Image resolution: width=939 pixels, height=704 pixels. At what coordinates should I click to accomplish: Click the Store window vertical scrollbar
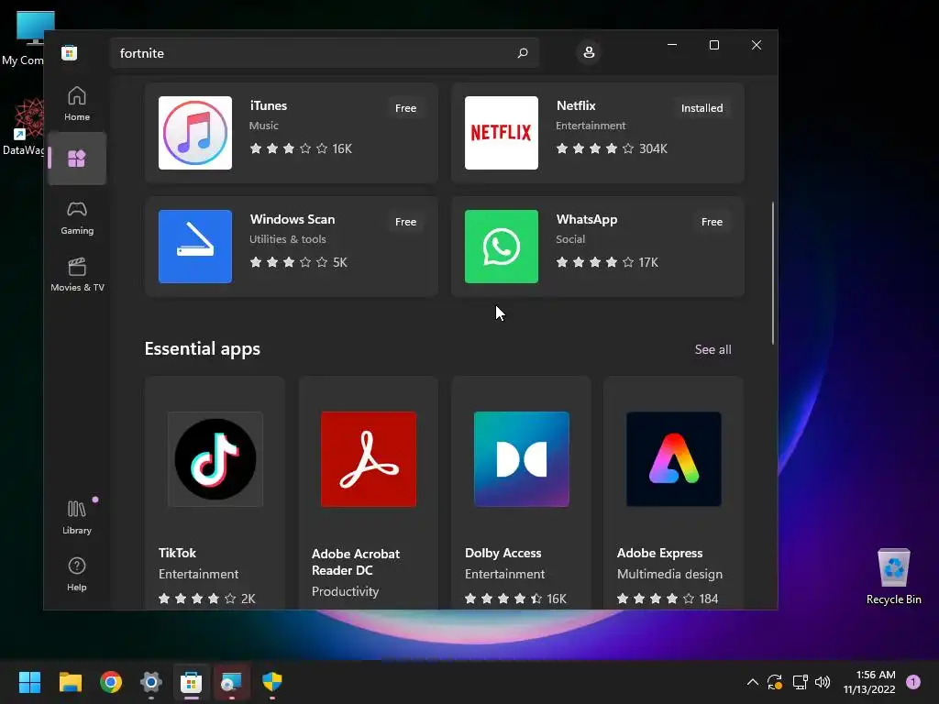(772, 273)
